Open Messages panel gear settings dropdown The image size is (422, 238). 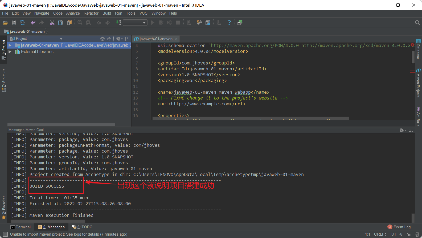(403, 130)
